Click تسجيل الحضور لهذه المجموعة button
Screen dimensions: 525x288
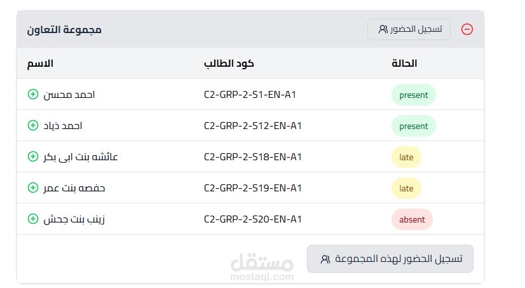coord(390,259)
